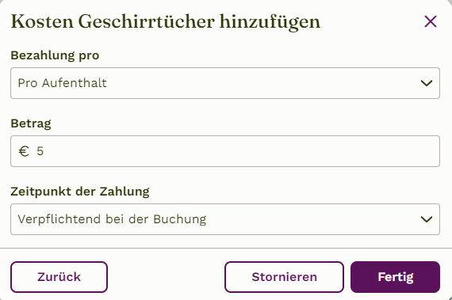Click the chevron arrow beside Pro Aufenthalt

427,83
